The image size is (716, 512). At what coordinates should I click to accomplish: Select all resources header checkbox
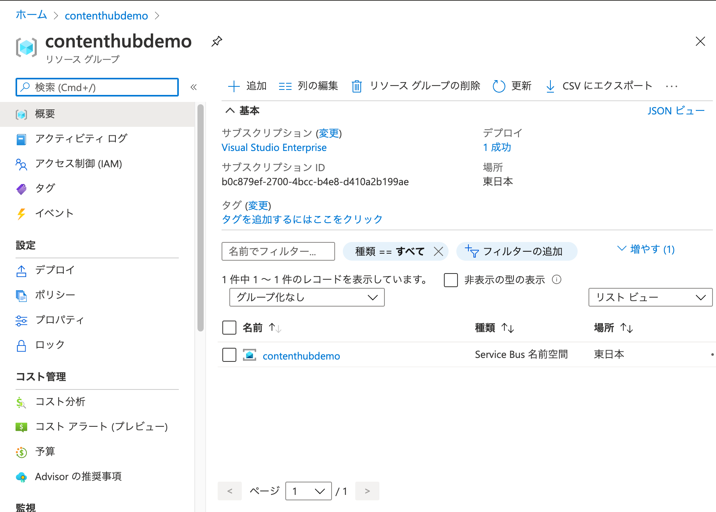[229, 328]
